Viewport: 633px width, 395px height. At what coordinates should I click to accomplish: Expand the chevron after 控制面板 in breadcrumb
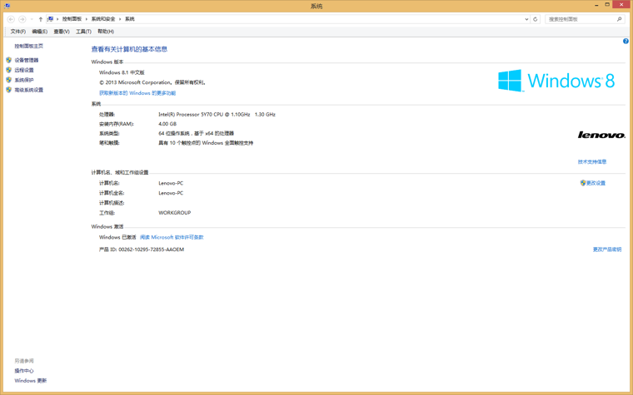click(87, 19)
